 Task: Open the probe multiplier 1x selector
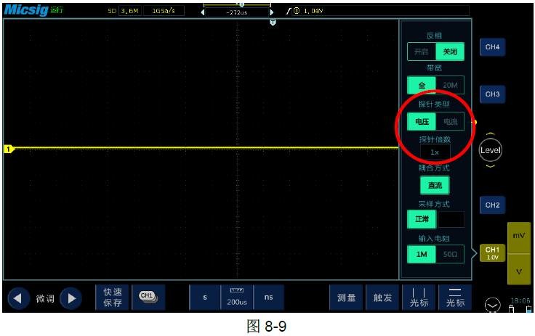(x=435, y=152)
